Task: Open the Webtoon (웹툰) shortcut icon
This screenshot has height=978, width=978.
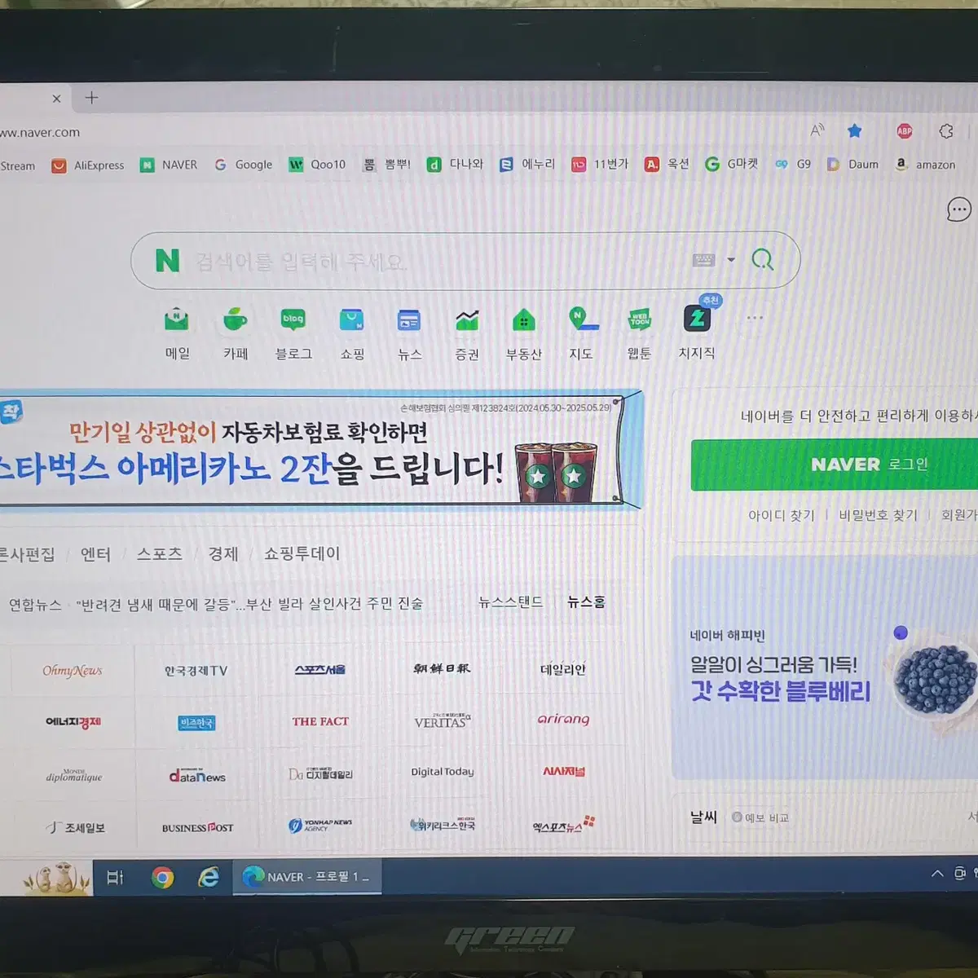Action: click(x=640, y=319)
